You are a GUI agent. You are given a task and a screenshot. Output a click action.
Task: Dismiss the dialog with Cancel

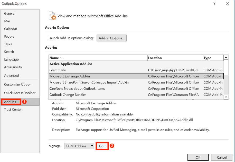click(222, 157)
